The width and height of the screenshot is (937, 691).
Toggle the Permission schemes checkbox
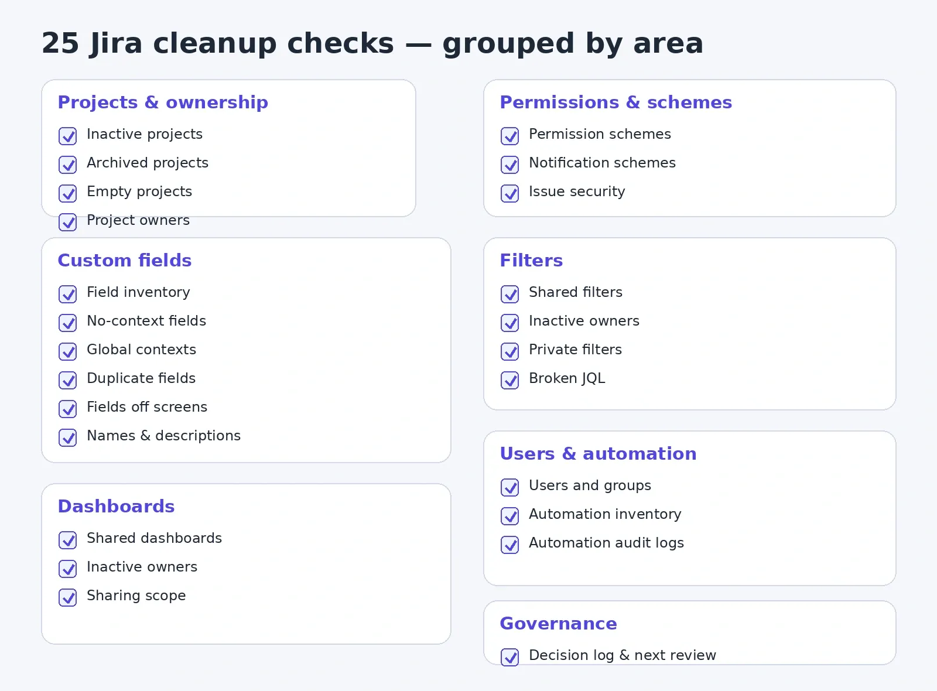tap(510, 136)
